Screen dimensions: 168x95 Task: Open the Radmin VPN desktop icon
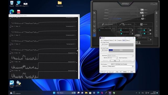[19, 3]
